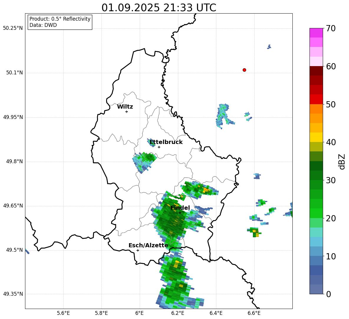The height and width of the screenshot is (319, 349).
Task: Click the 6.4°E longitude label
Action: click(x=216, y=313)
